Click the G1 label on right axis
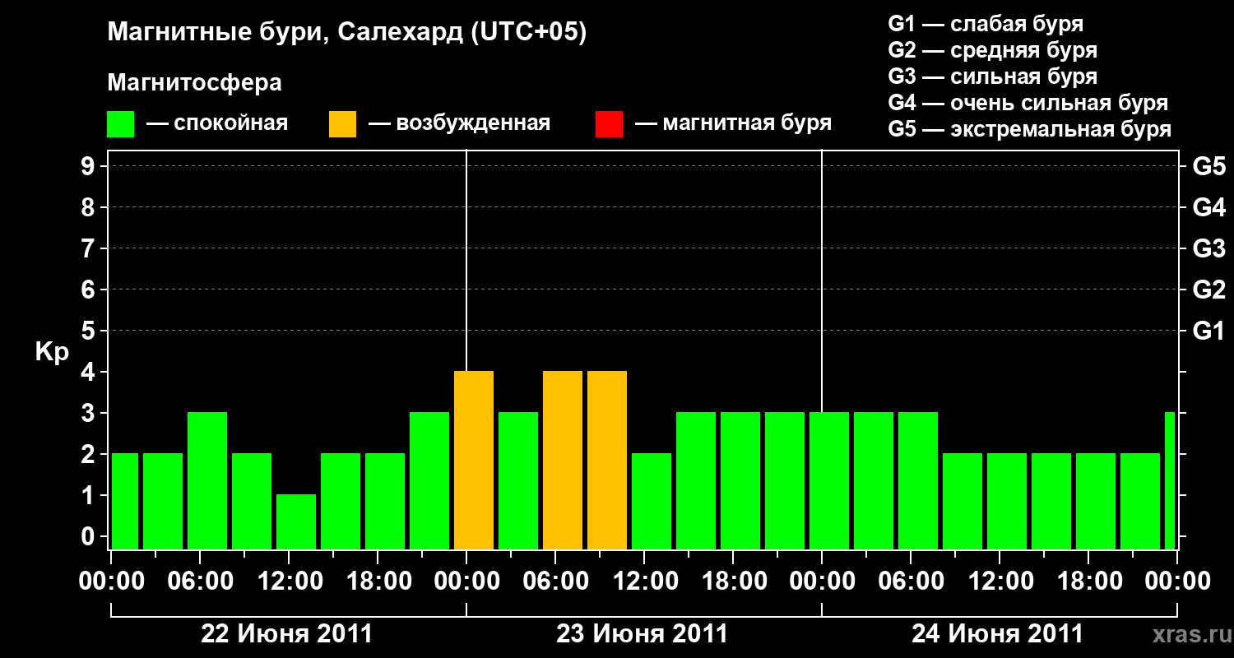 (1208, 331)
